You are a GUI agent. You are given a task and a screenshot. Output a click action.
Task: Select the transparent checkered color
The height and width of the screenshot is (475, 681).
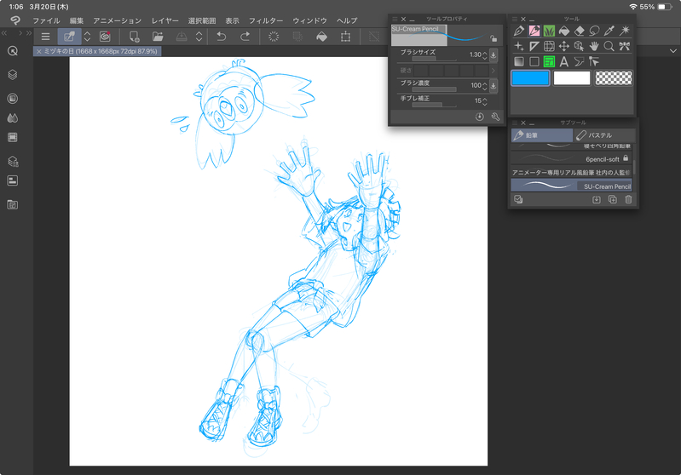coord(615,78)
